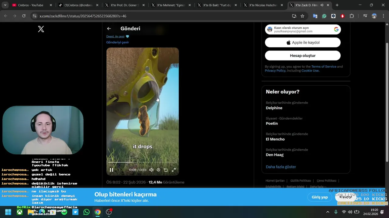
Task: Open Windows Start menu
Action: (x=8, y=212)
